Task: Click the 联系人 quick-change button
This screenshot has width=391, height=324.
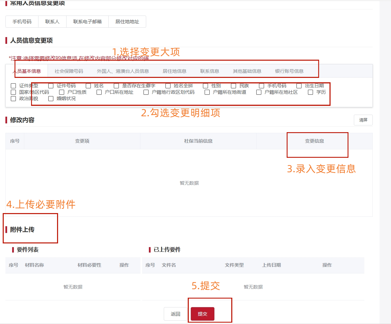Action: point(52,22)
